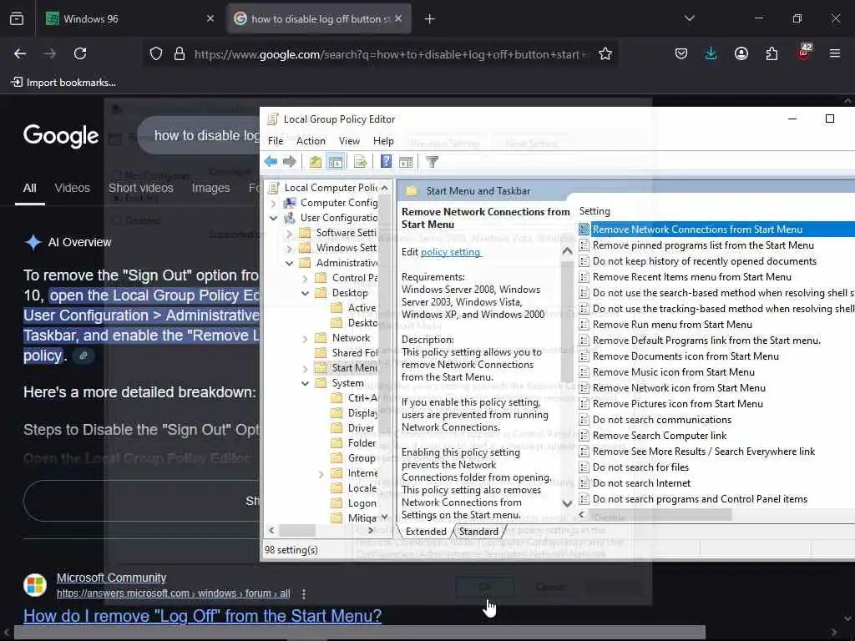The height and width of the screenshot is (641, 855).
Task: Collapse the User Configuration tree node
Action: click(273, 218)
